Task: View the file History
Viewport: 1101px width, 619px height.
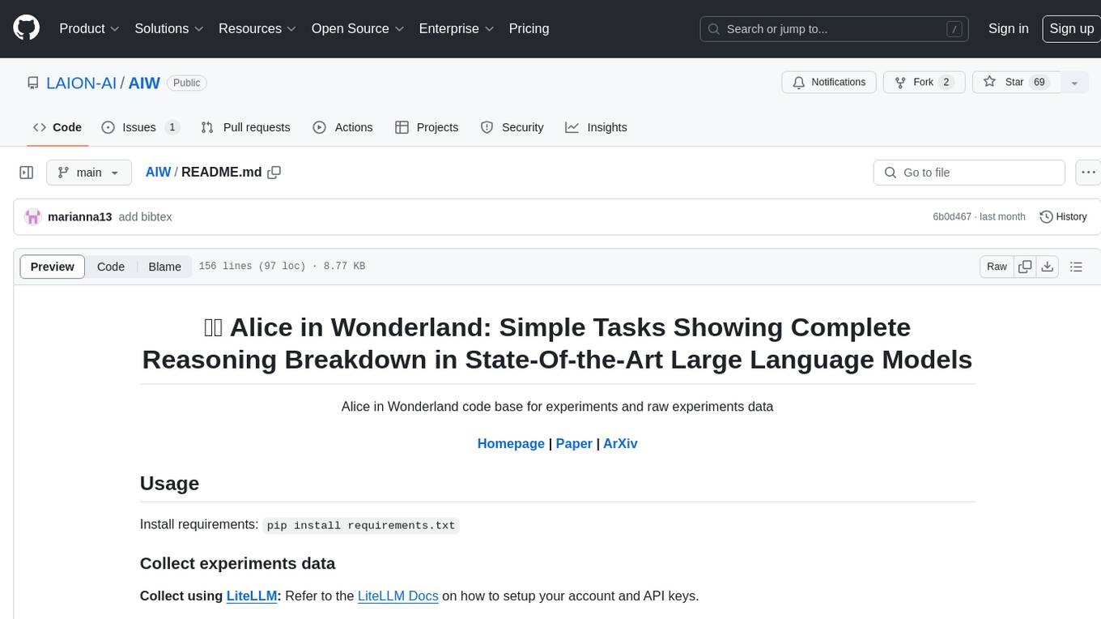Action: tap(1063, 217)
